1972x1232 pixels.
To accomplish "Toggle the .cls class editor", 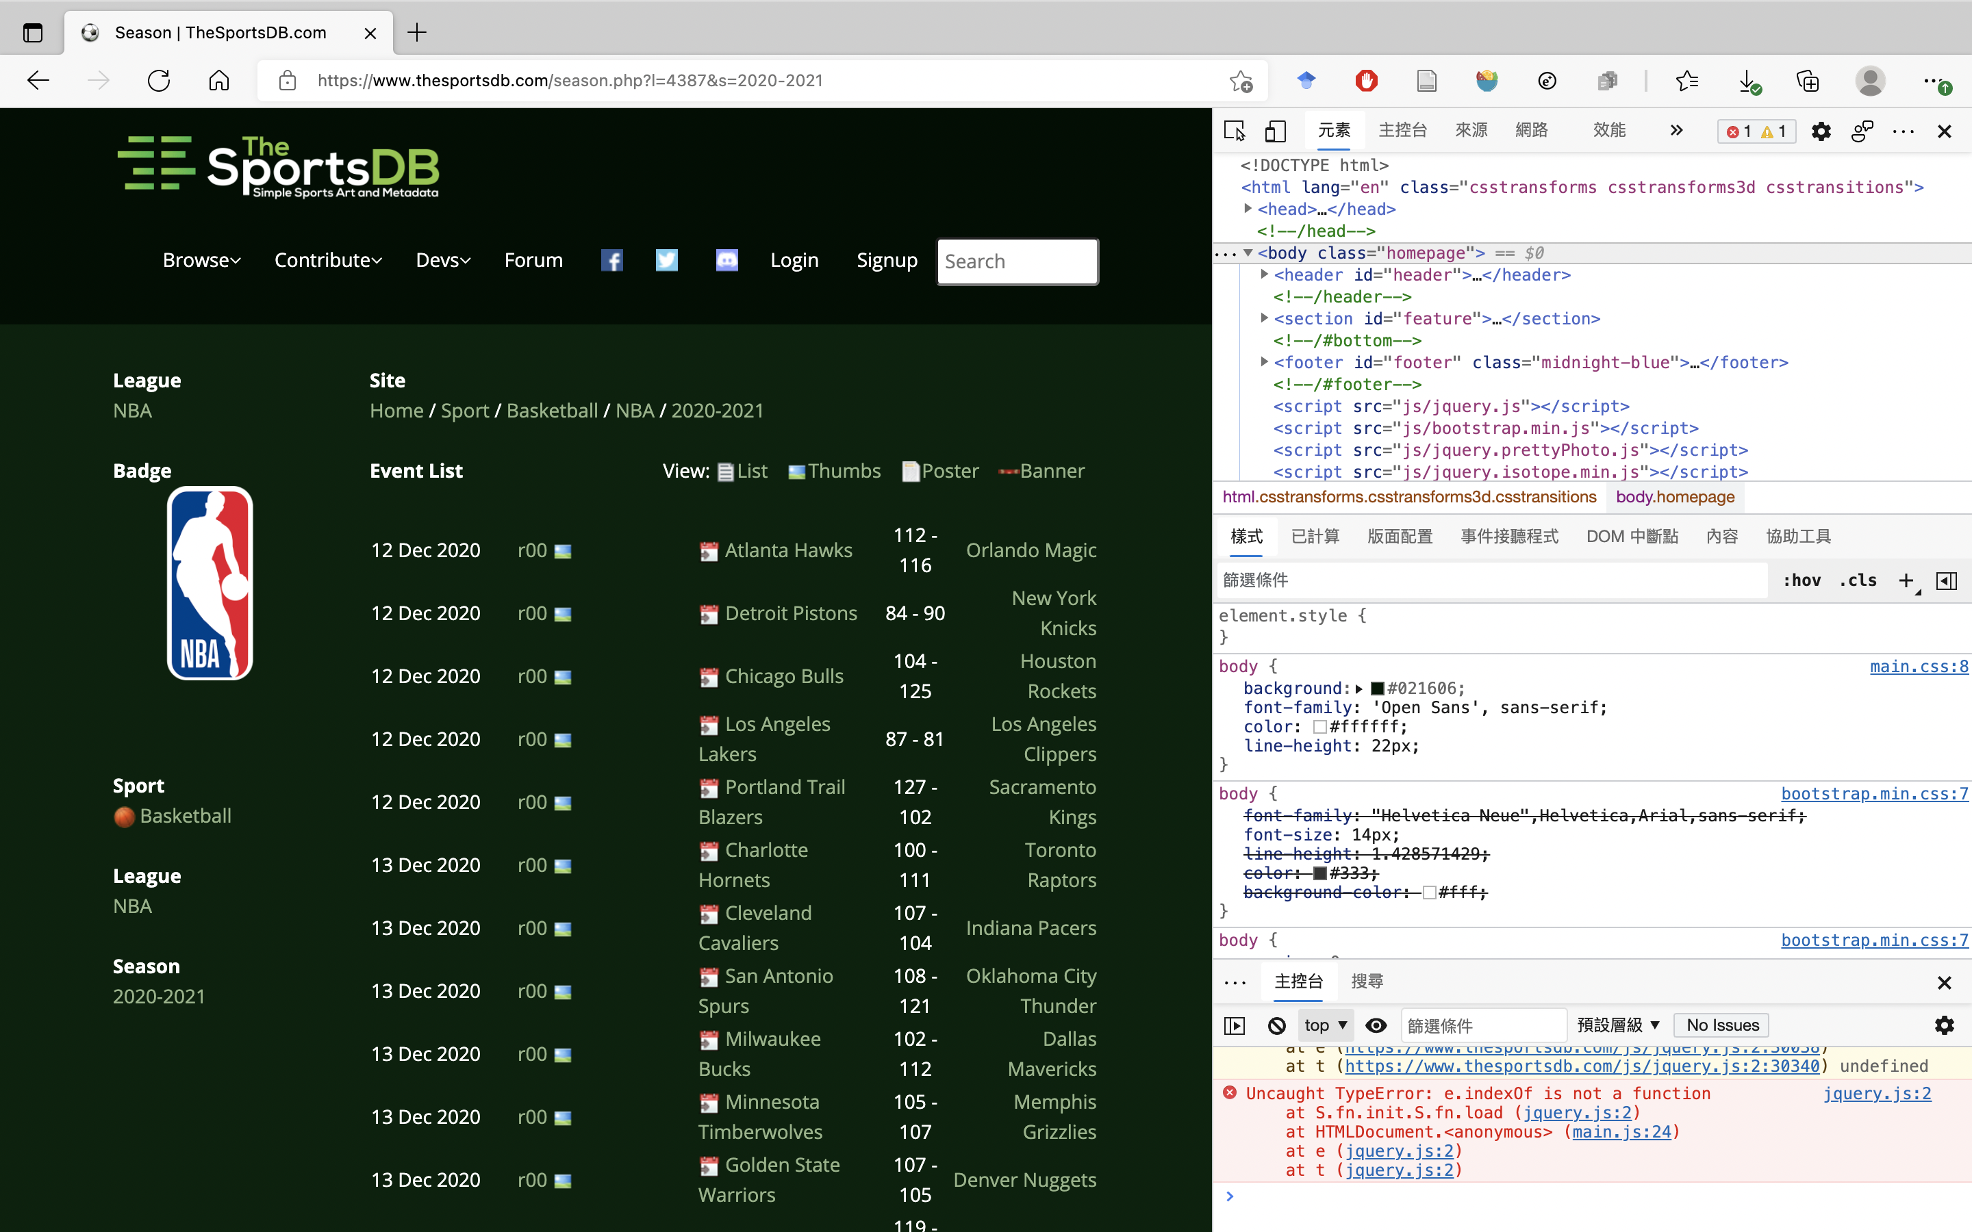I will pyautogui.click(x=1858, y=580).
